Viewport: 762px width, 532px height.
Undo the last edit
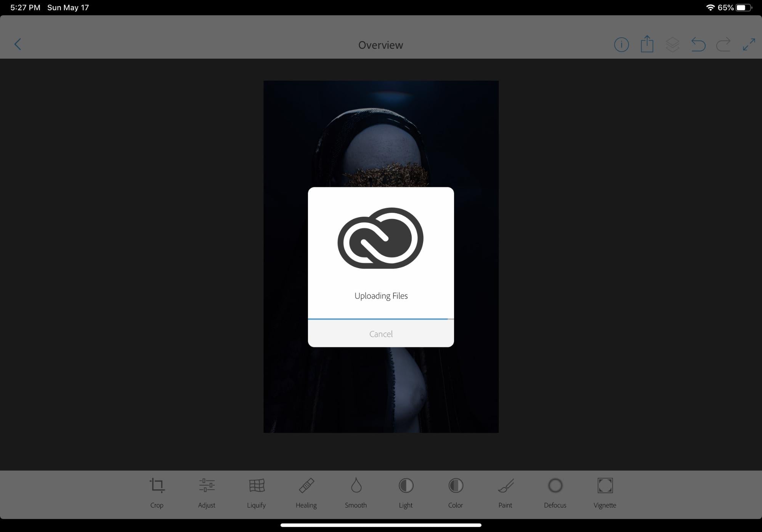(x=698, y=45)
